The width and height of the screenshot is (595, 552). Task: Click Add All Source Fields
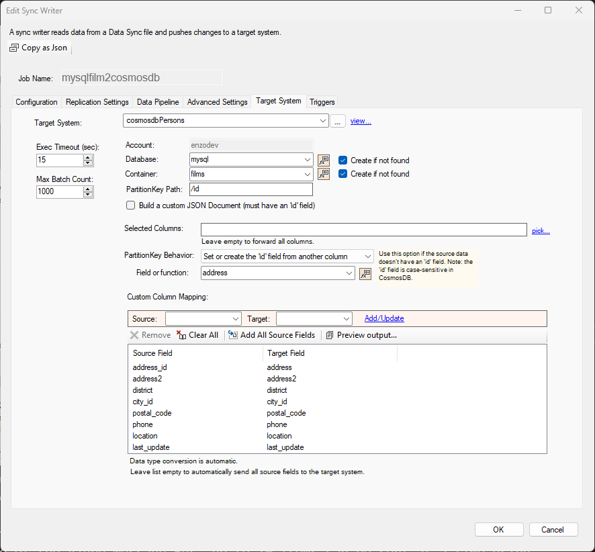tap(272, 335)
